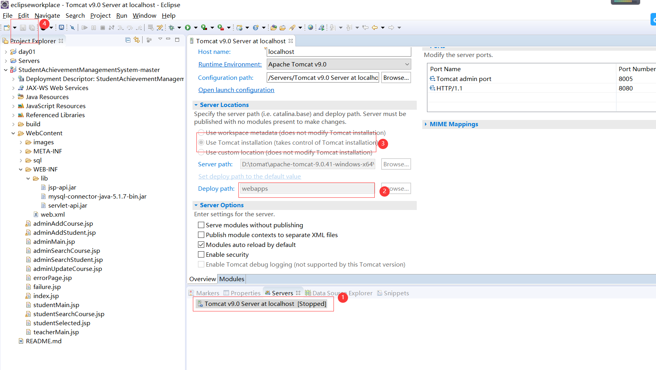
Task: Uncheck Modules auto reload by default
Action: [x=201, y=245]
